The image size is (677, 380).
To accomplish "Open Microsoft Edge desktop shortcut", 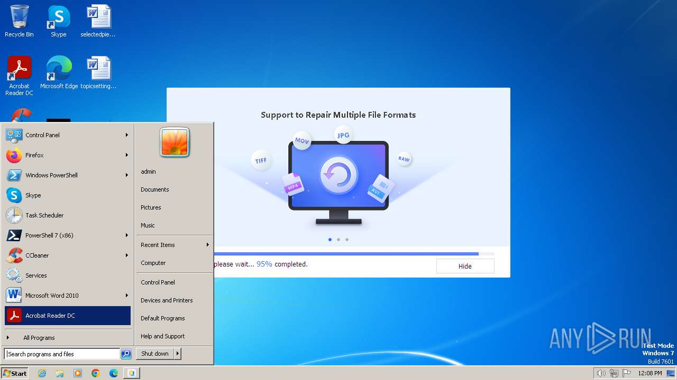I will (59, 73).
